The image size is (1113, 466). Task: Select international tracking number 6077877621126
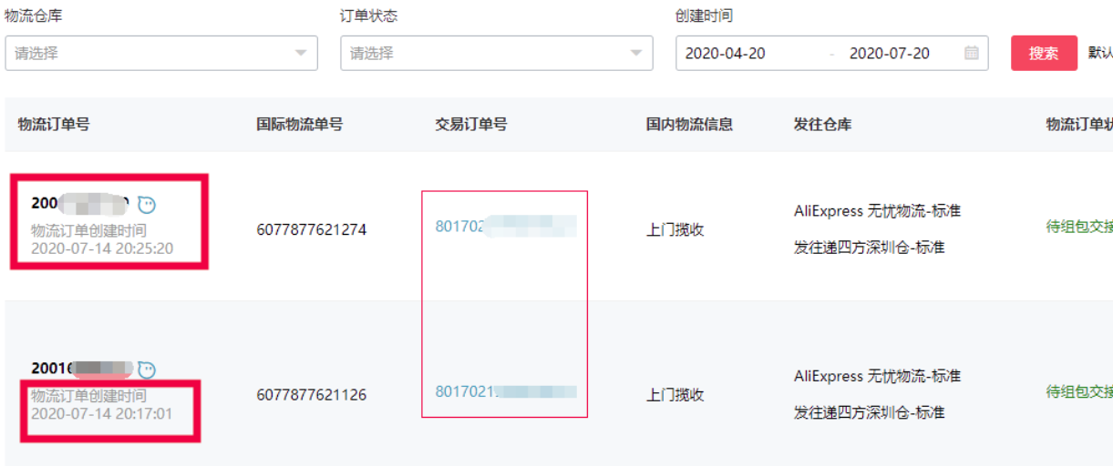pos(312,395)
